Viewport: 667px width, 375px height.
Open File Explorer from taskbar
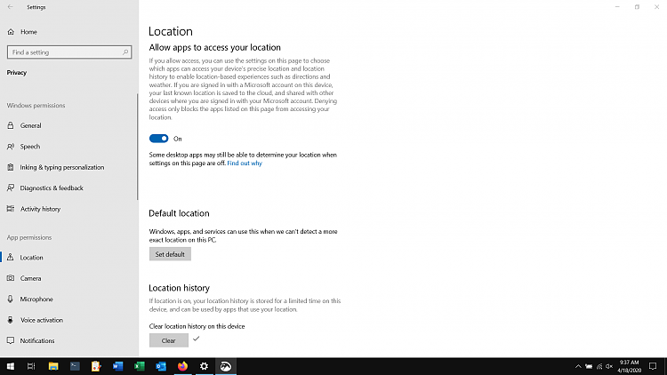point(53,366)
